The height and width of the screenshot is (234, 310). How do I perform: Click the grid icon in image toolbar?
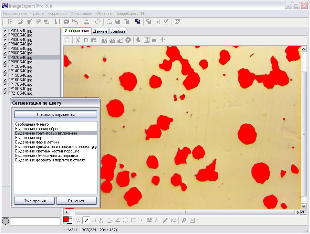(146, 40)
